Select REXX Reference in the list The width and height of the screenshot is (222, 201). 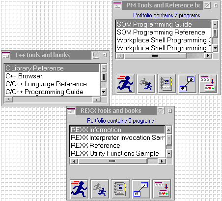point(95,145)
